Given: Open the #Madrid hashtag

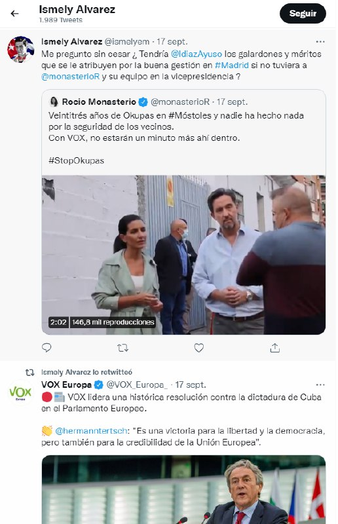Looking at the screenshot, I should point(232,65).
